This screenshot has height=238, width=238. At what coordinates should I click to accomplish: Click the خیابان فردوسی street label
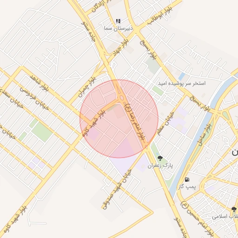point(34,99)
